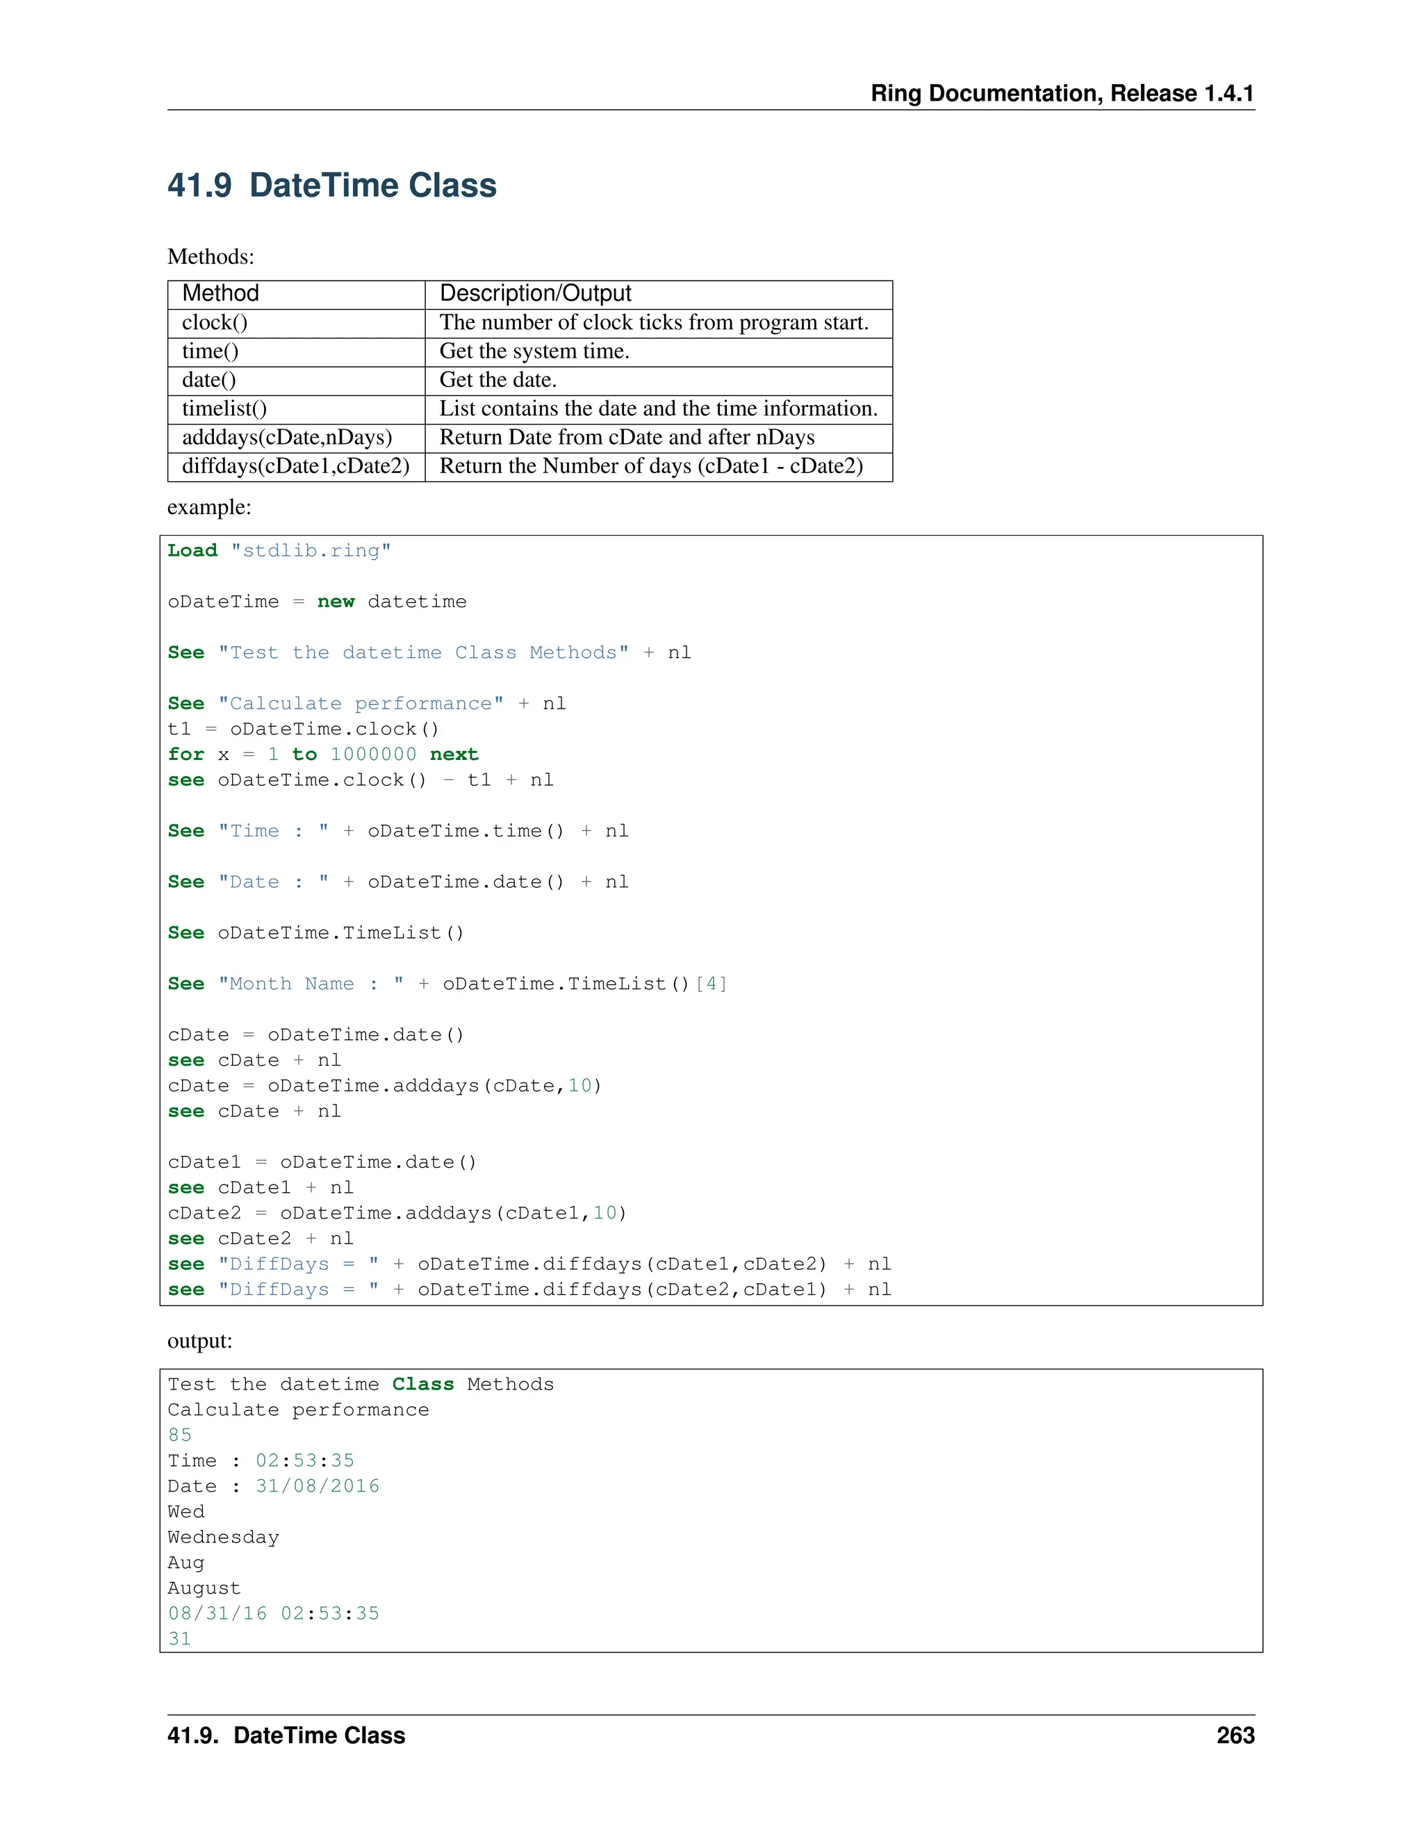Click the 'oDateTime = new datetime' line
1423x1841 pixels.
(317, 602)
